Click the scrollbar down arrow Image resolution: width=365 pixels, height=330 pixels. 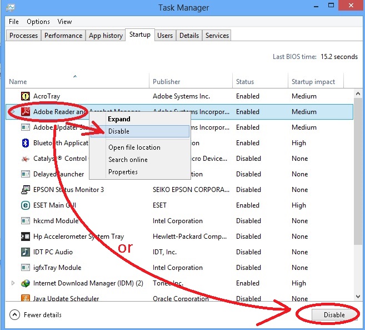[x=358, y=296]
